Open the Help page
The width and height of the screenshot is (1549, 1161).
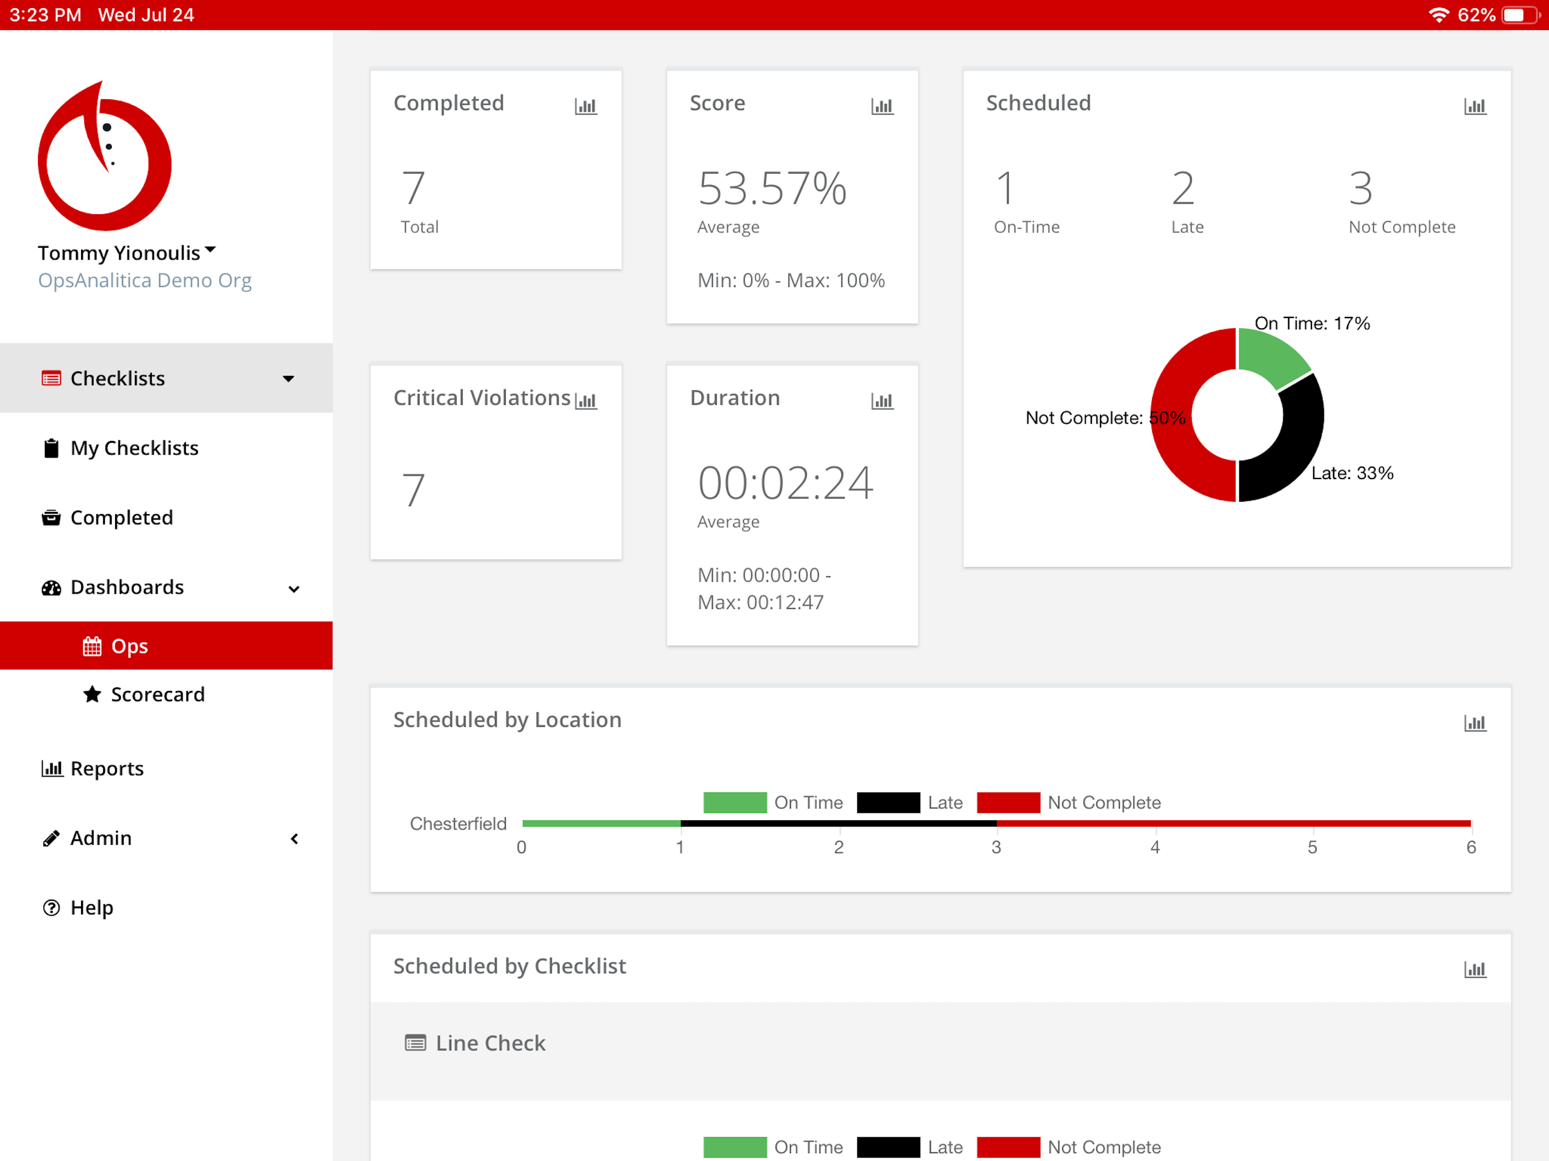click(91, 908)
